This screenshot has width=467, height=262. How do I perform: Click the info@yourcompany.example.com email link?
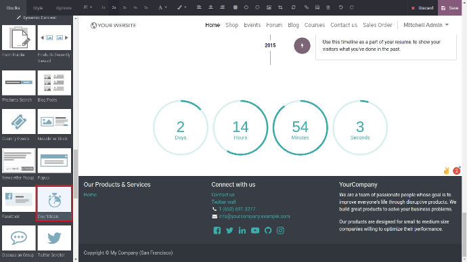coord(254,217)
